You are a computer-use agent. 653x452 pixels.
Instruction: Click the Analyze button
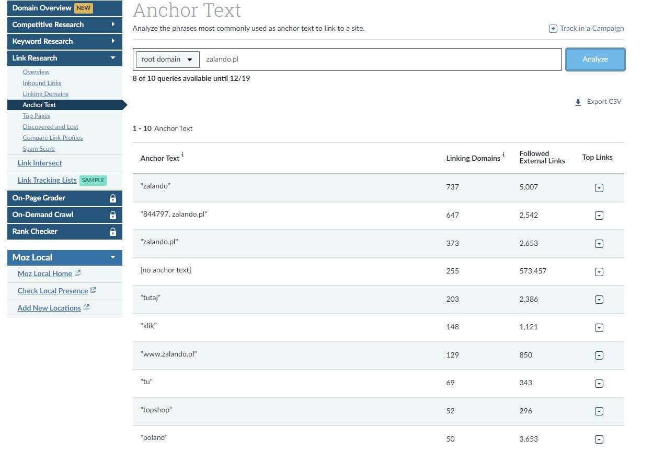pyautogui.click(x=595, y=60)
